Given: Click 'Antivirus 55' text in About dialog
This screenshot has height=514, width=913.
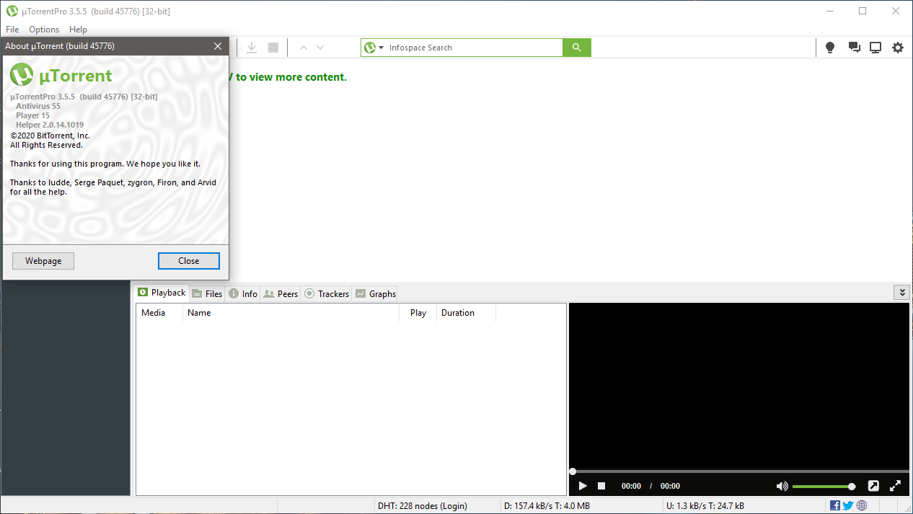Looking at the screenshot, I should [x=38, y=106].
